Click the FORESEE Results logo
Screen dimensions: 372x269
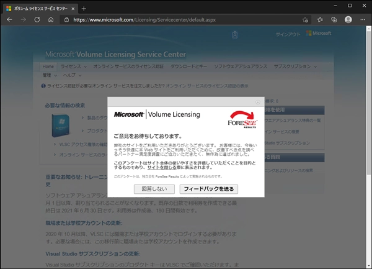point(242,119)
